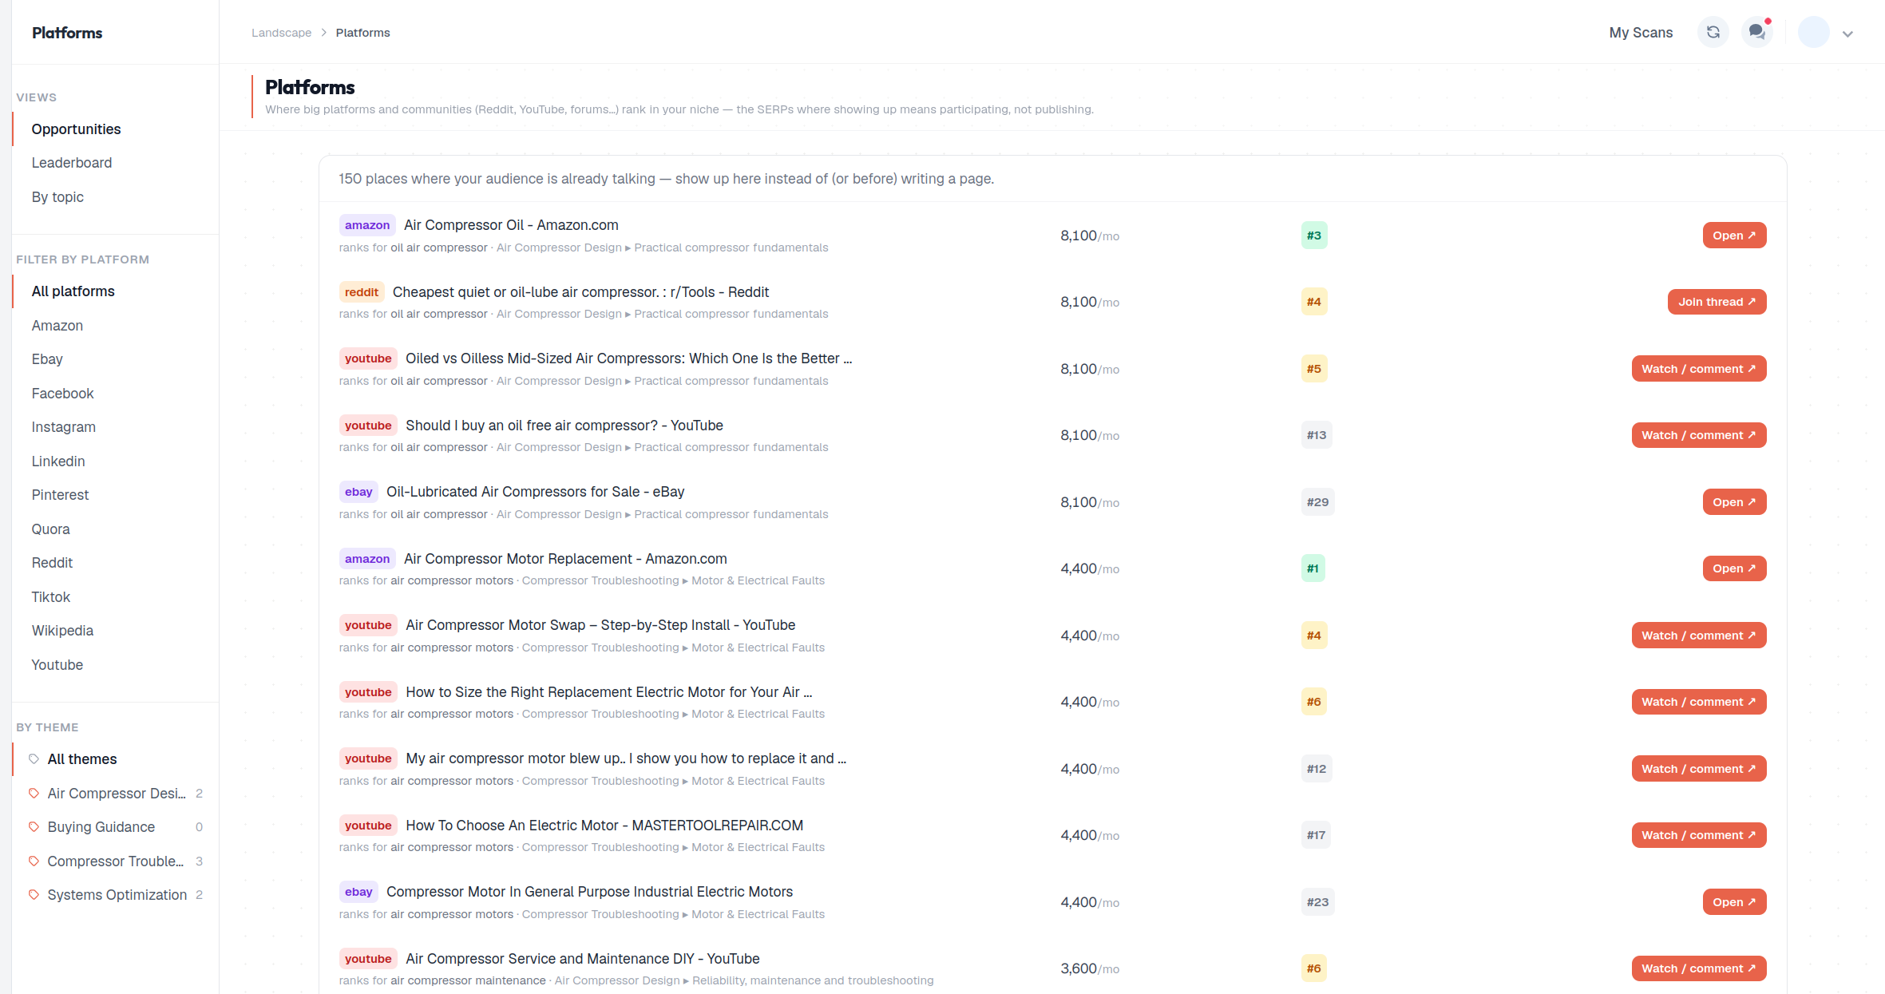Screen dimensions: 1885x994
Task: Join the r/Tools Reddit thread
Action: 1717,302
